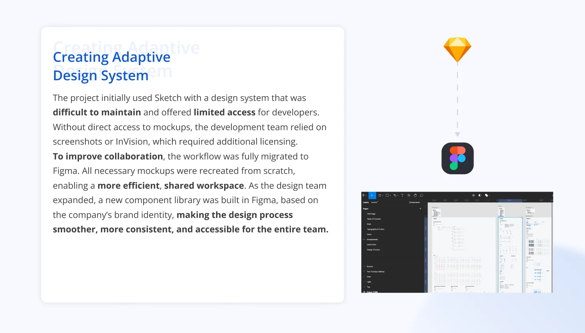This screenshot has height=333, width=585.
Task: Select the checked Components page
Action: tap(372, 240)
